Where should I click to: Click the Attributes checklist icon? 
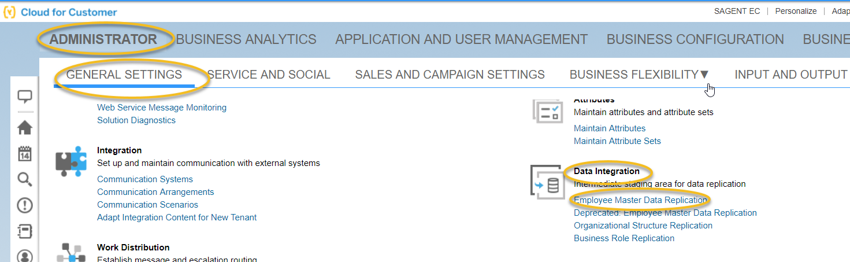(x=547, y=110)
